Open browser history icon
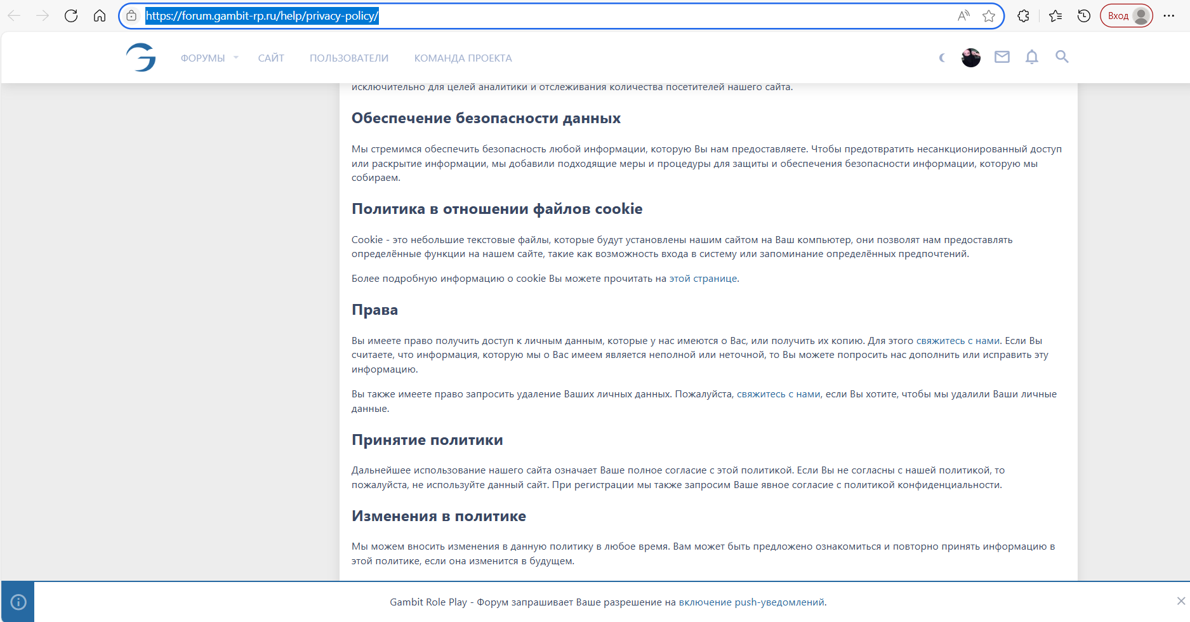 (x=1084, y=16)
